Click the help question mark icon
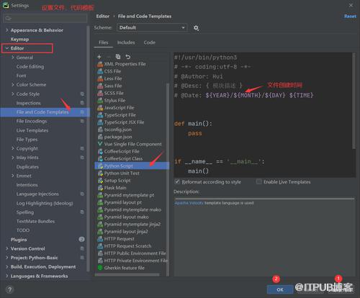Viewport: 360px width, 298px height. point(10,289)
